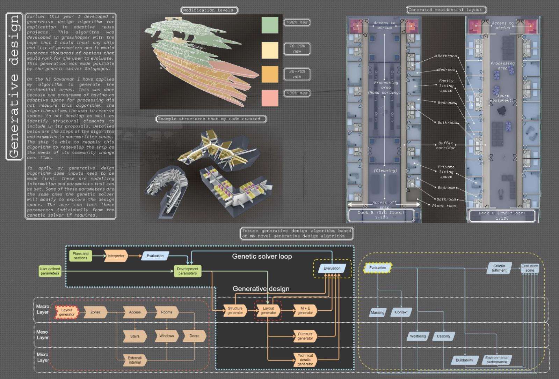Viewport: 559px width, 379px height.
Task: Select the pink <30% new swatch
Action: pos(270,98)
